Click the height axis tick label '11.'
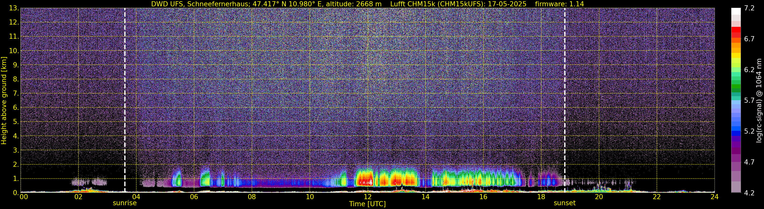The image size is (764, 209). pos(14,37)
